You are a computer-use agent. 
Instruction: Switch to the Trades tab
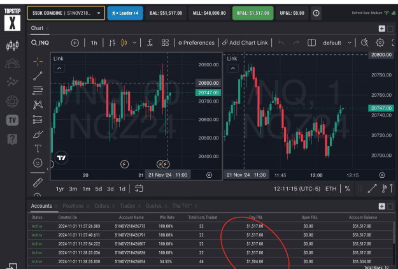tap(127, 206)
